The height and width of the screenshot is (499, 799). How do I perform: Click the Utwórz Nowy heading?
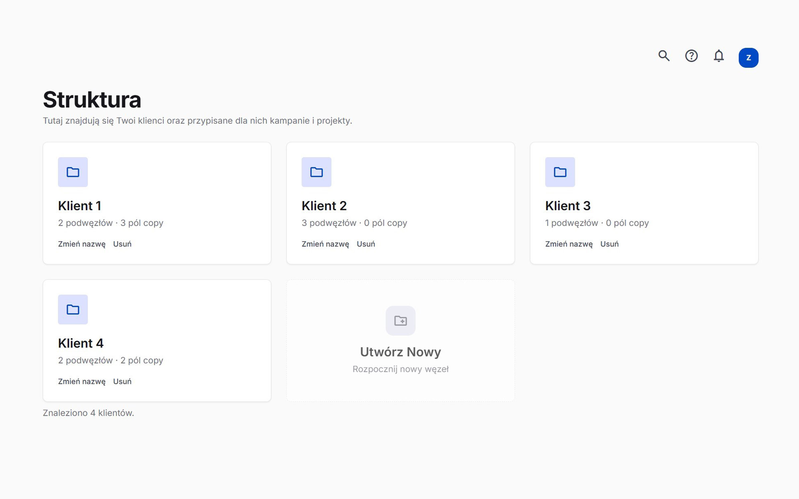pyautogui.click(x=400, y=352)
